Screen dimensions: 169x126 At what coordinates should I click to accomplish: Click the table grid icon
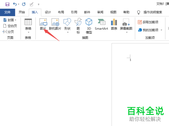coord(28,22)
